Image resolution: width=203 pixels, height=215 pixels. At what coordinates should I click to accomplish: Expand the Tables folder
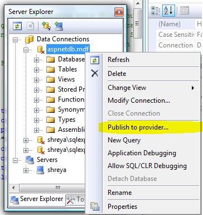click(x=36, y=70)
